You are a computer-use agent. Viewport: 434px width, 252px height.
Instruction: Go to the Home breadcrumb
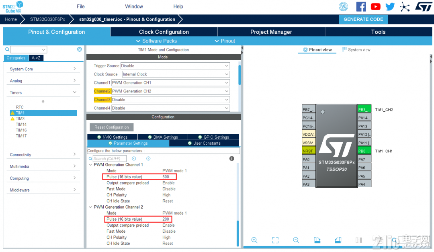[11, 19]
